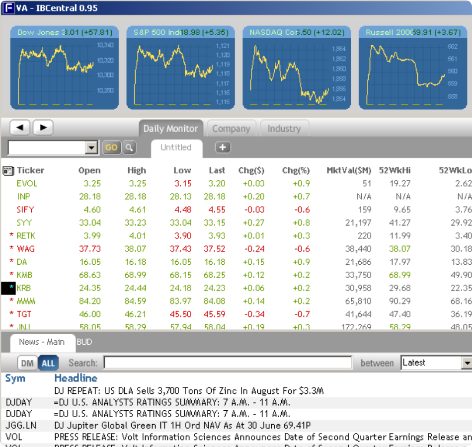The height and width of the screenshot is (447, 472).
Task: Select the News - Main tab
Action: coord(42,342)
